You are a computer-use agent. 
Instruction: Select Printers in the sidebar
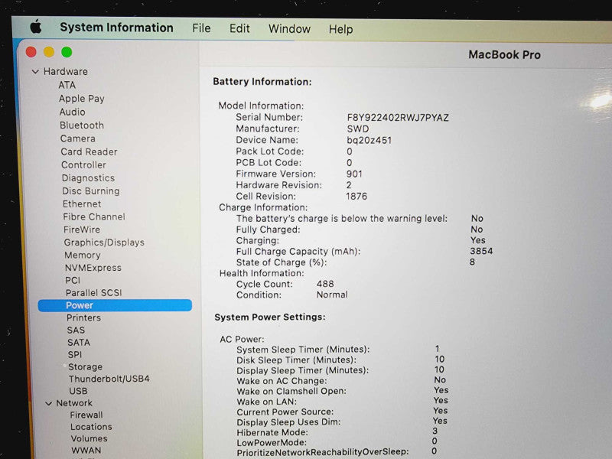83,317
